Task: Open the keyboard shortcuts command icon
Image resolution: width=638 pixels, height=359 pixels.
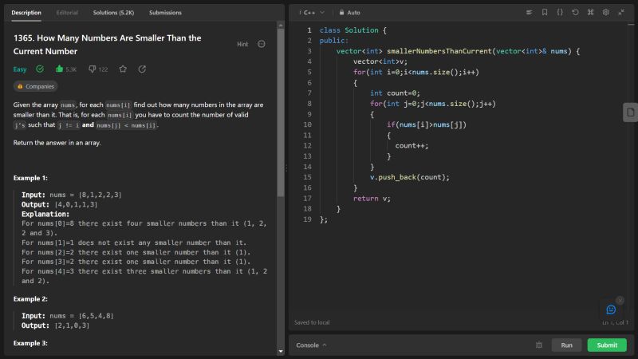Action: pos(590,13)
